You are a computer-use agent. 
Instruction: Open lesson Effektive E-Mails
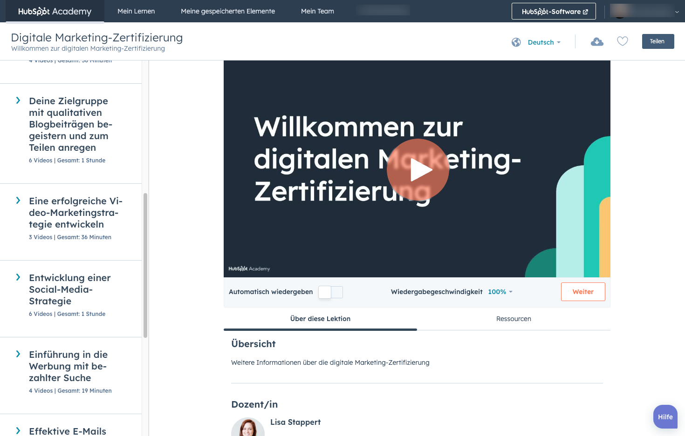tap(68, 431)
